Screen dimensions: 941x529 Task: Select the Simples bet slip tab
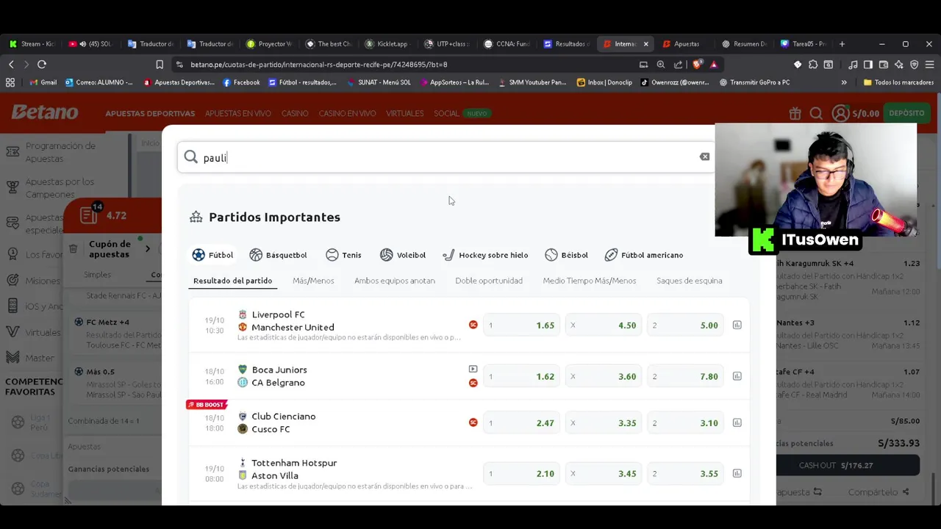click(97, 275)
